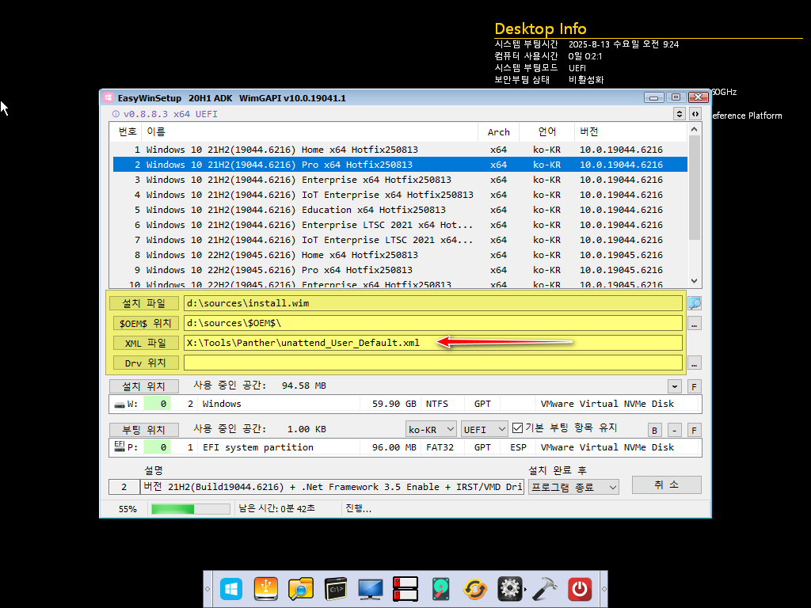The width and height of the screenshot is (811, 608).
Task: Click the description text field under 설명
Action: click(332, 487)
